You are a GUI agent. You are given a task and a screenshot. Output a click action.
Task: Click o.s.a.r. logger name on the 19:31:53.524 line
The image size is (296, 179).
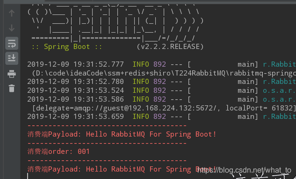279,90
